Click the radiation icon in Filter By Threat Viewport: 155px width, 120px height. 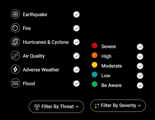(37, 107)
